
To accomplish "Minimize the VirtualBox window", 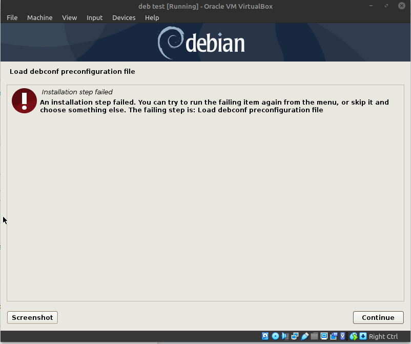I will [x=371, y=6].
